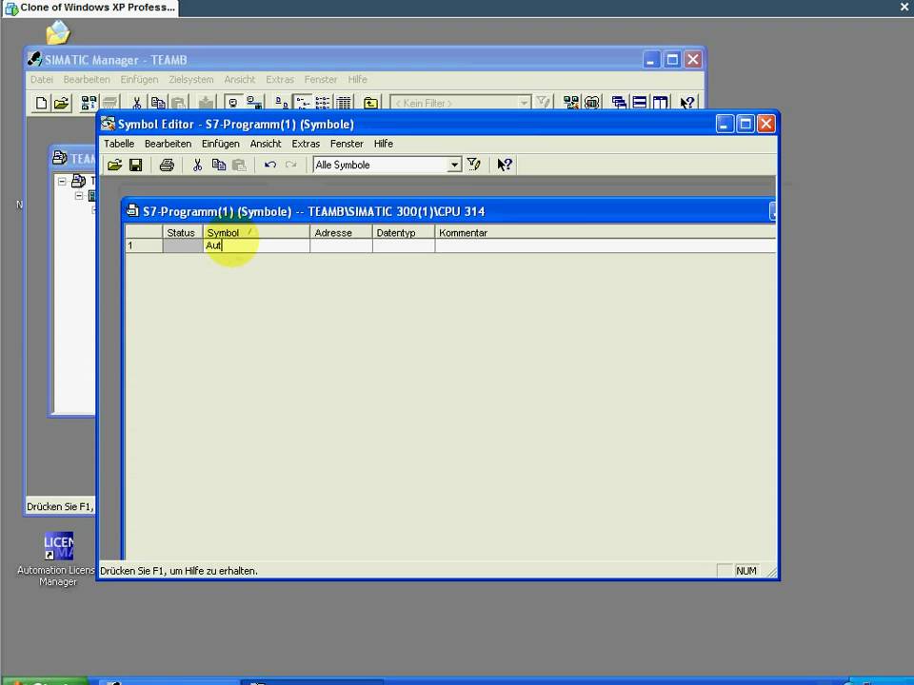Sort by the Symbol column header

pos(256,232)
